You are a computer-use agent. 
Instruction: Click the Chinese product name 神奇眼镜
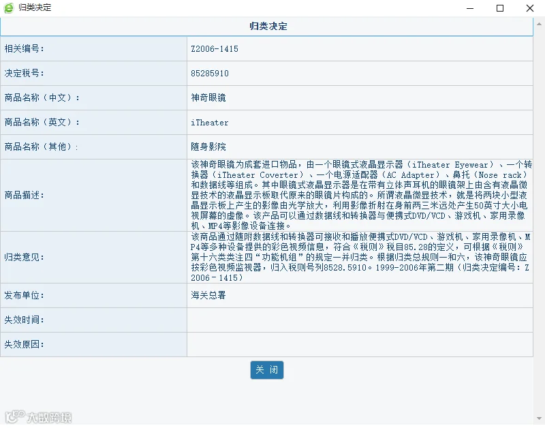(208, 97)
